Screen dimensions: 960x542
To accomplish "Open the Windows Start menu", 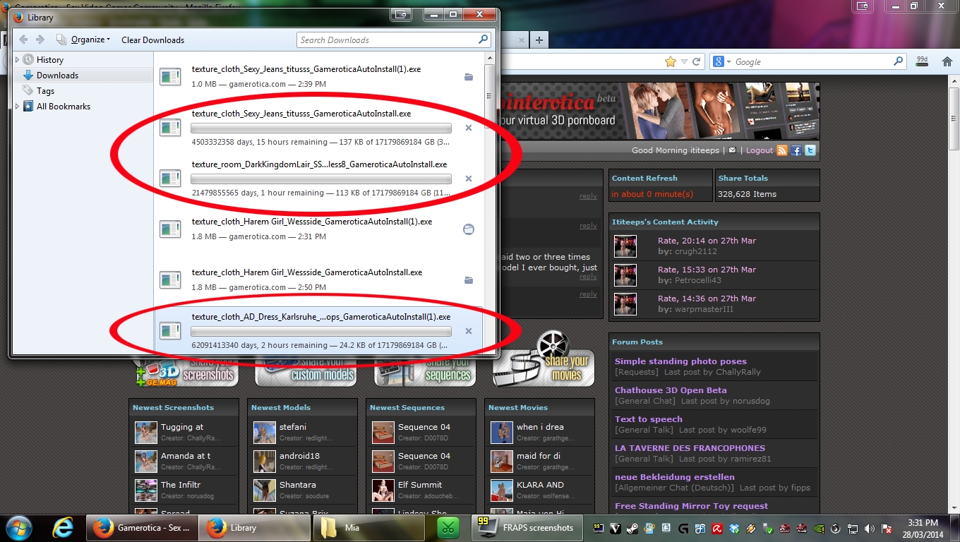I will [18, 528].
